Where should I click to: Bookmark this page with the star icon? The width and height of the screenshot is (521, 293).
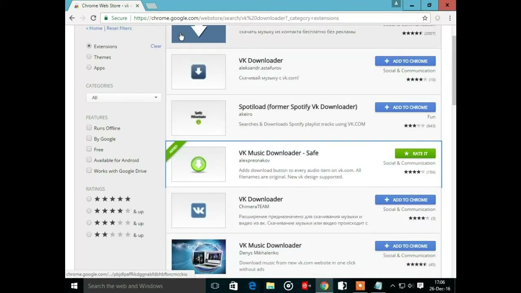pyautogui.click(x=425, y=18)
